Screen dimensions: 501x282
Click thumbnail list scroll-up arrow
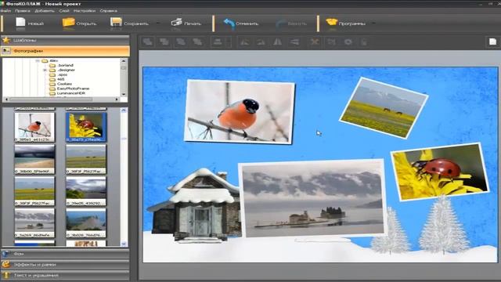point(124,110)
